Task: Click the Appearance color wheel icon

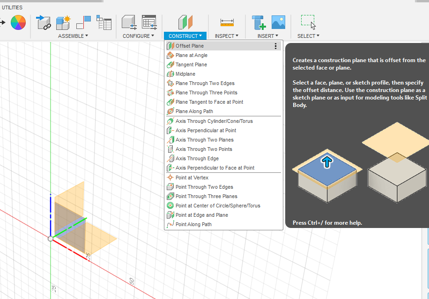Action: (x=18, y=22)
